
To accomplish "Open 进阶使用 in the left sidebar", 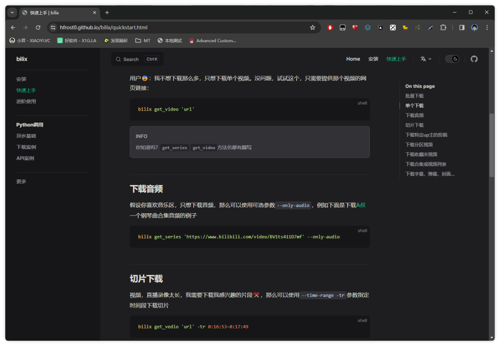I will pos(26,101).
